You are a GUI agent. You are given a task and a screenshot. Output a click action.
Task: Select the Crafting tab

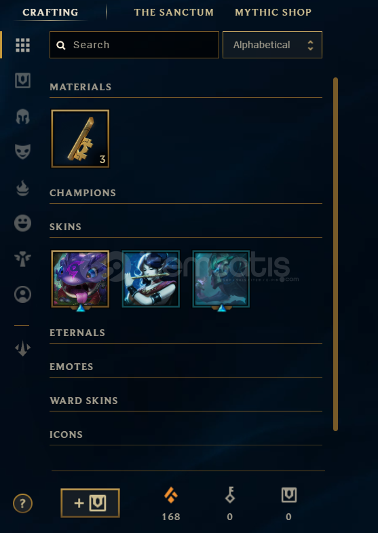coord(50,12)
